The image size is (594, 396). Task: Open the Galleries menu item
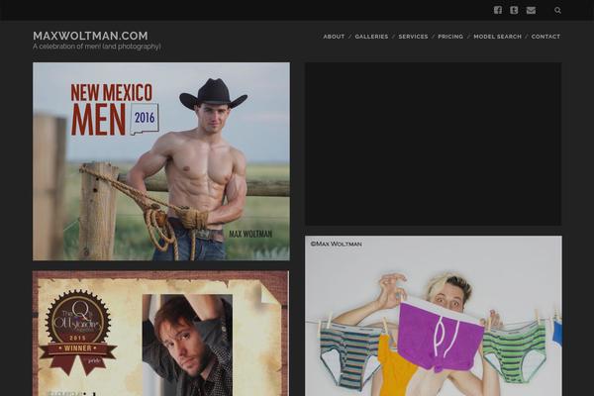[371, 37]
